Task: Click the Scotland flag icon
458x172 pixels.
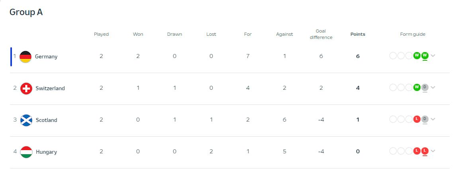Action: (26, 120)
